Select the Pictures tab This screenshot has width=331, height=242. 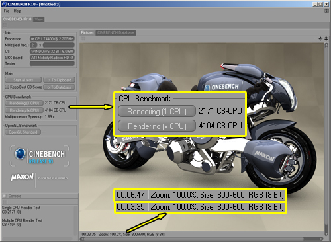87,33
